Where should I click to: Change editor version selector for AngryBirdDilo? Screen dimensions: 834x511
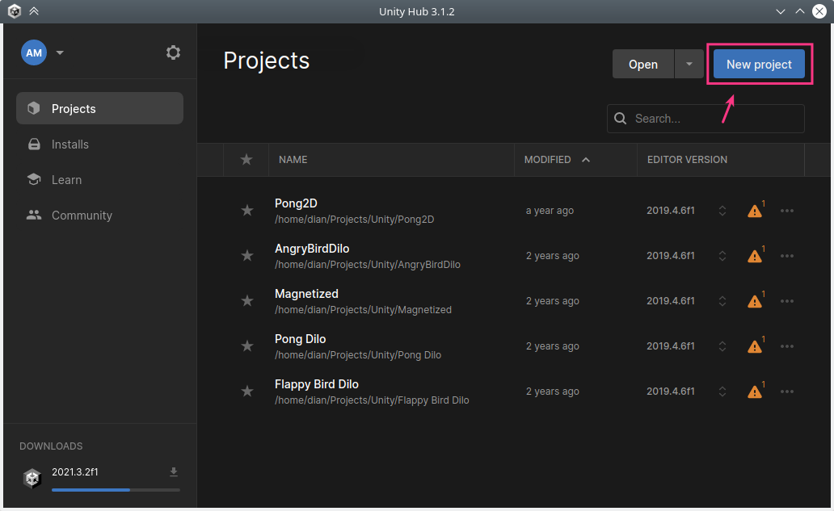(x=722, y=256)
